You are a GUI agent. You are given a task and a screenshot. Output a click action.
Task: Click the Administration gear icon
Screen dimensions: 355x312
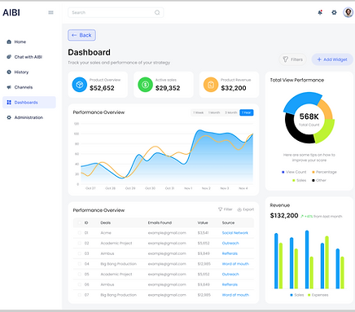click(x=9, y=117)
